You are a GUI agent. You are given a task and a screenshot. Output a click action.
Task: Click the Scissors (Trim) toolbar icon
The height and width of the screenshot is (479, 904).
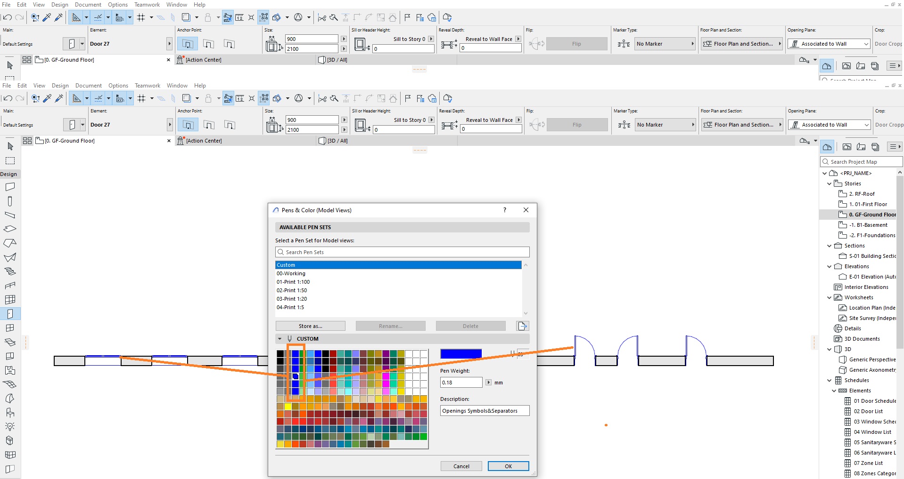[x=322, y=99]
